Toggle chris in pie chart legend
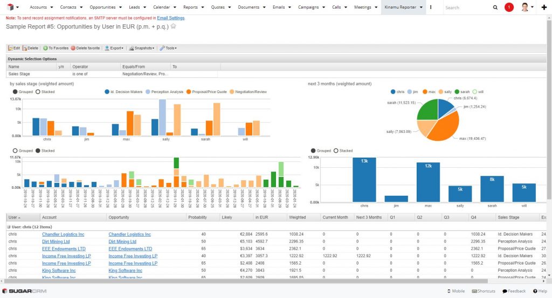552x298 pixels. (x=397, y=92)
